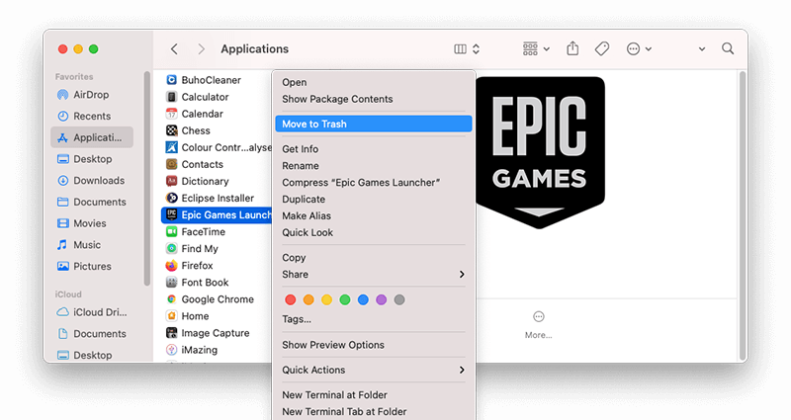Screen dimensions: 791x420
Task: Open Downloads in the sidebar
Action: pos(92,181)
